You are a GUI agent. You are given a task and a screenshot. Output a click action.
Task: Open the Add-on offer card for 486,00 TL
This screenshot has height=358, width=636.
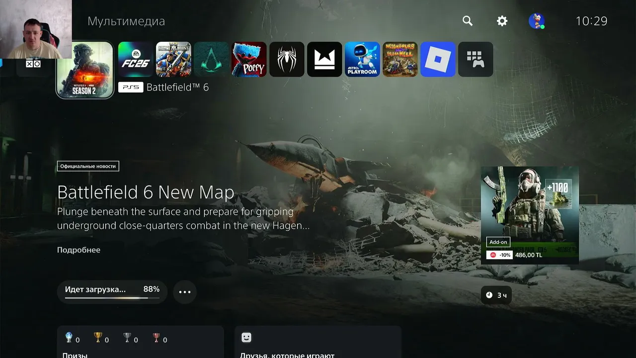(x=530, y=215)
